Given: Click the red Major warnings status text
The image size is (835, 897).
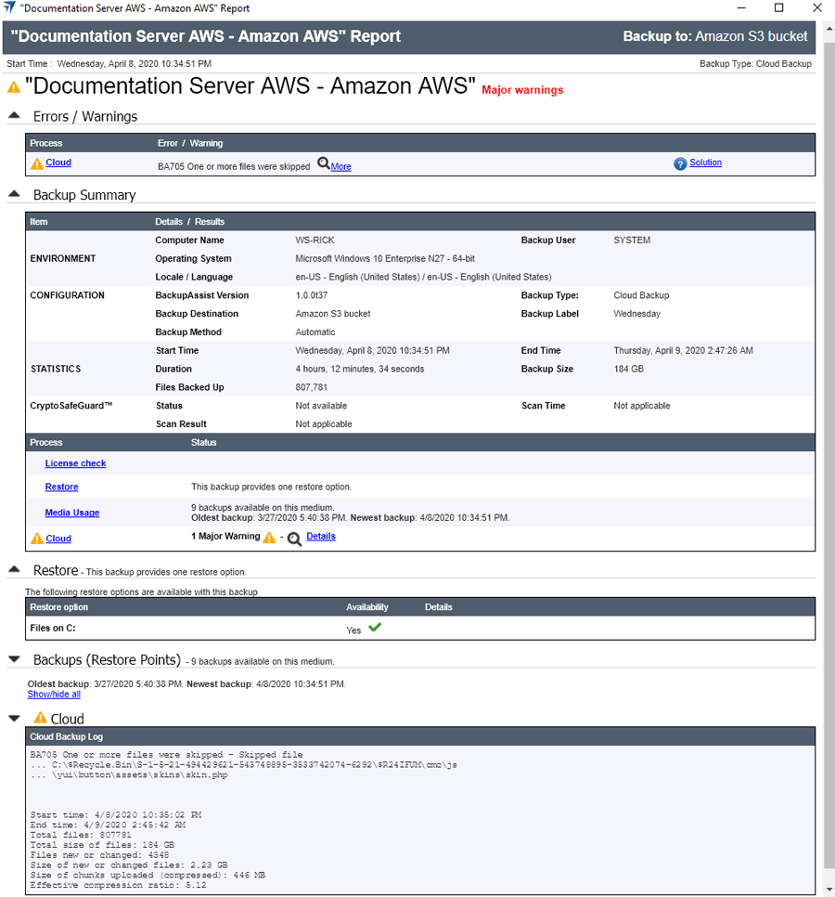Looking at the screenshot, I should (522, 90).
